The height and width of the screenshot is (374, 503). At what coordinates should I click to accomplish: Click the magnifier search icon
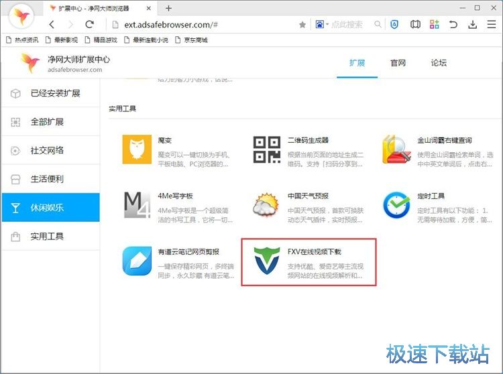click(x=378, y=24)
